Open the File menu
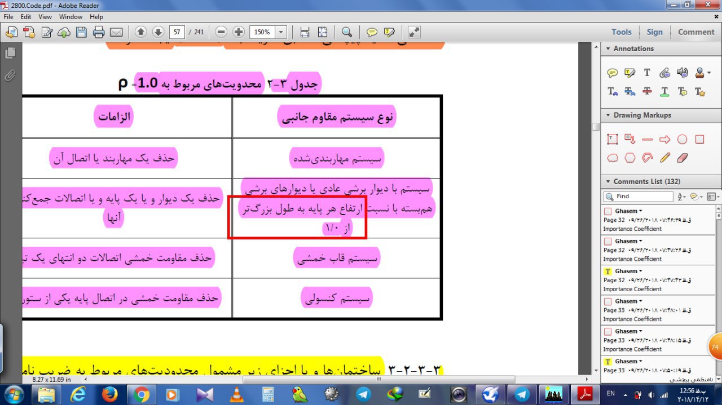 (x=8, y=17)
